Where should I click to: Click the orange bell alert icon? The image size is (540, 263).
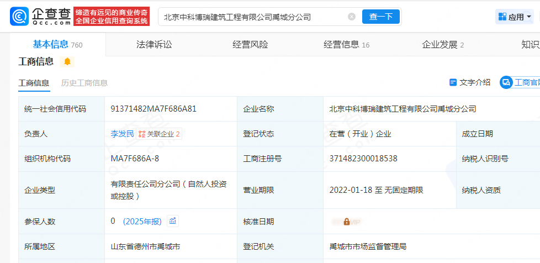[67, 62]
